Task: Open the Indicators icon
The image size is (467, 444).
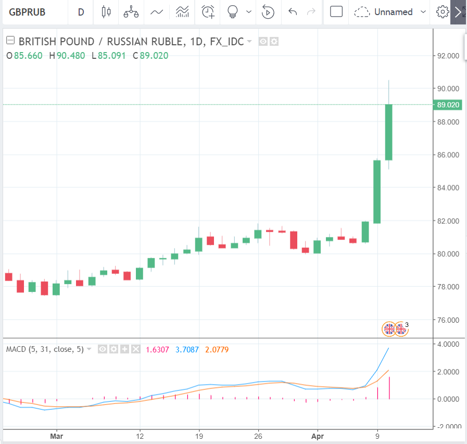Action: [x=182, y=12]
